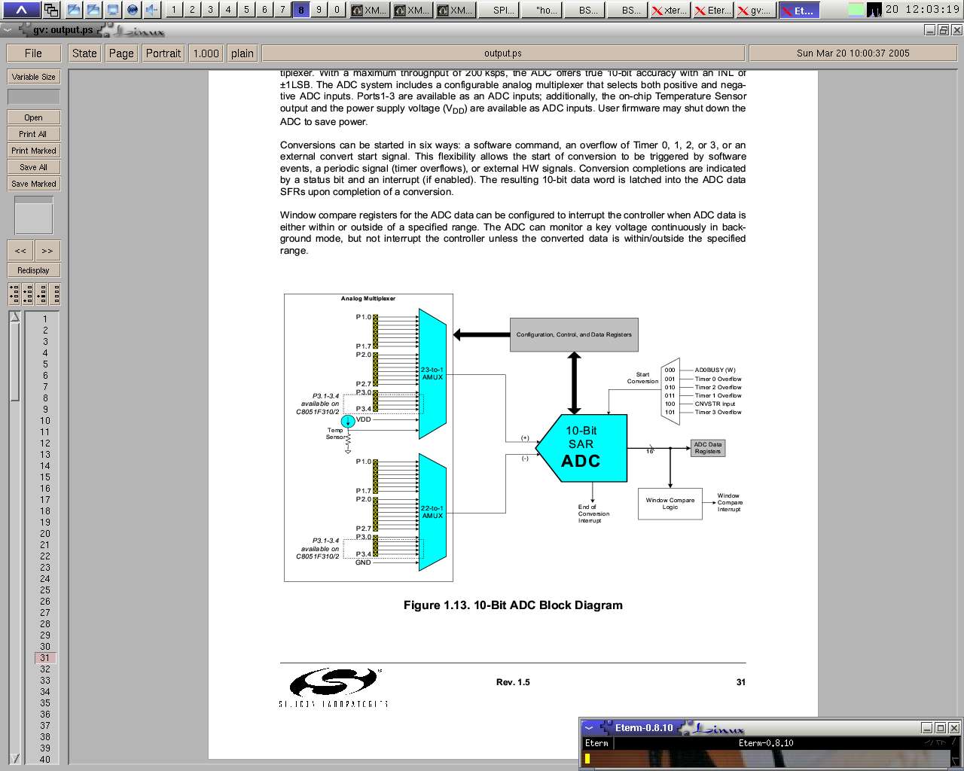
Task: Open the 1.000 scale dropdown
Action: coord(206,53)
